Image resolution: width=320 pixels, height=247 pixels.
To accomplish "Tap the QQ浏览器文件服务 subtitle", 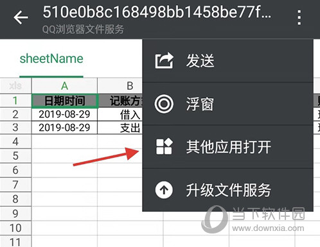I will pos(83,29).
